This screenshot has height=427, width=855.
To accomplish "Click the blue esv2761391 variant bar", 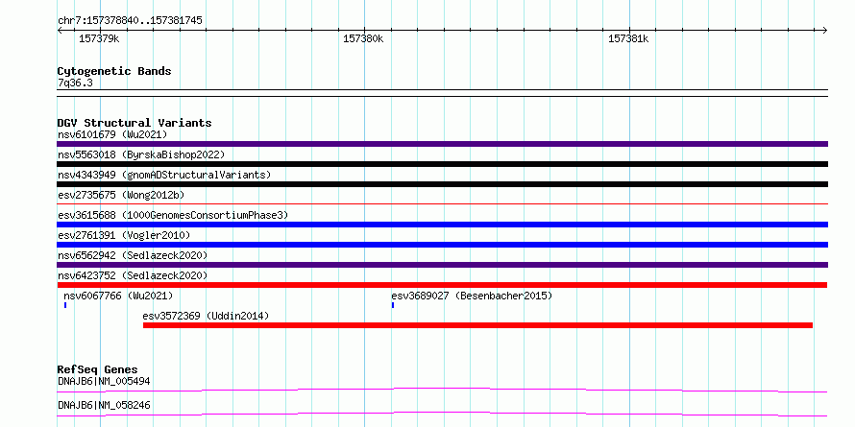I will pos(442,245).
